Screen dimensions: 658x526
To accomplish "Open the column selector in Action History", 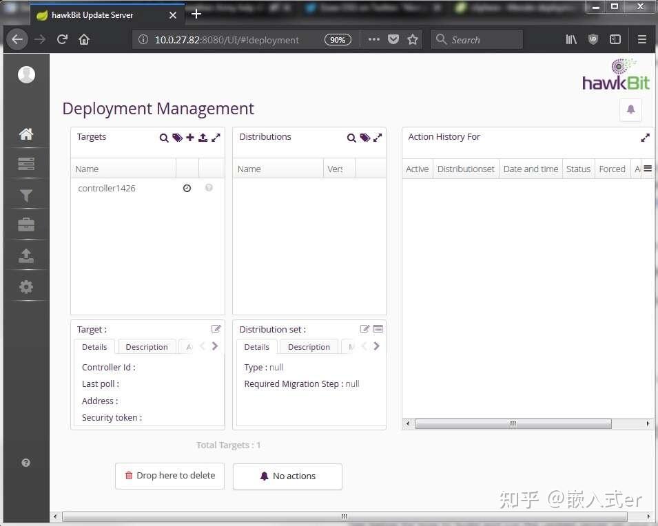I will pyautogui.click(x=648, y=168).
